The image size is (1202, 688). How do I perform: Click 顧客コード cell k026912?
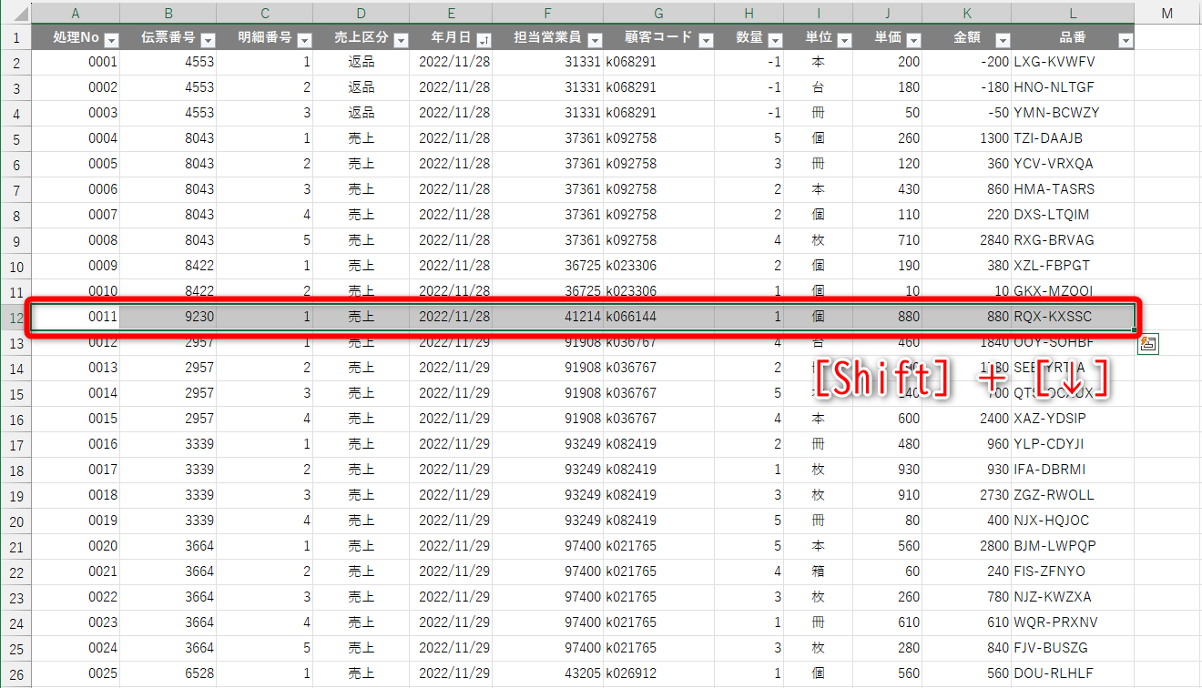click(x=658, y=673)
